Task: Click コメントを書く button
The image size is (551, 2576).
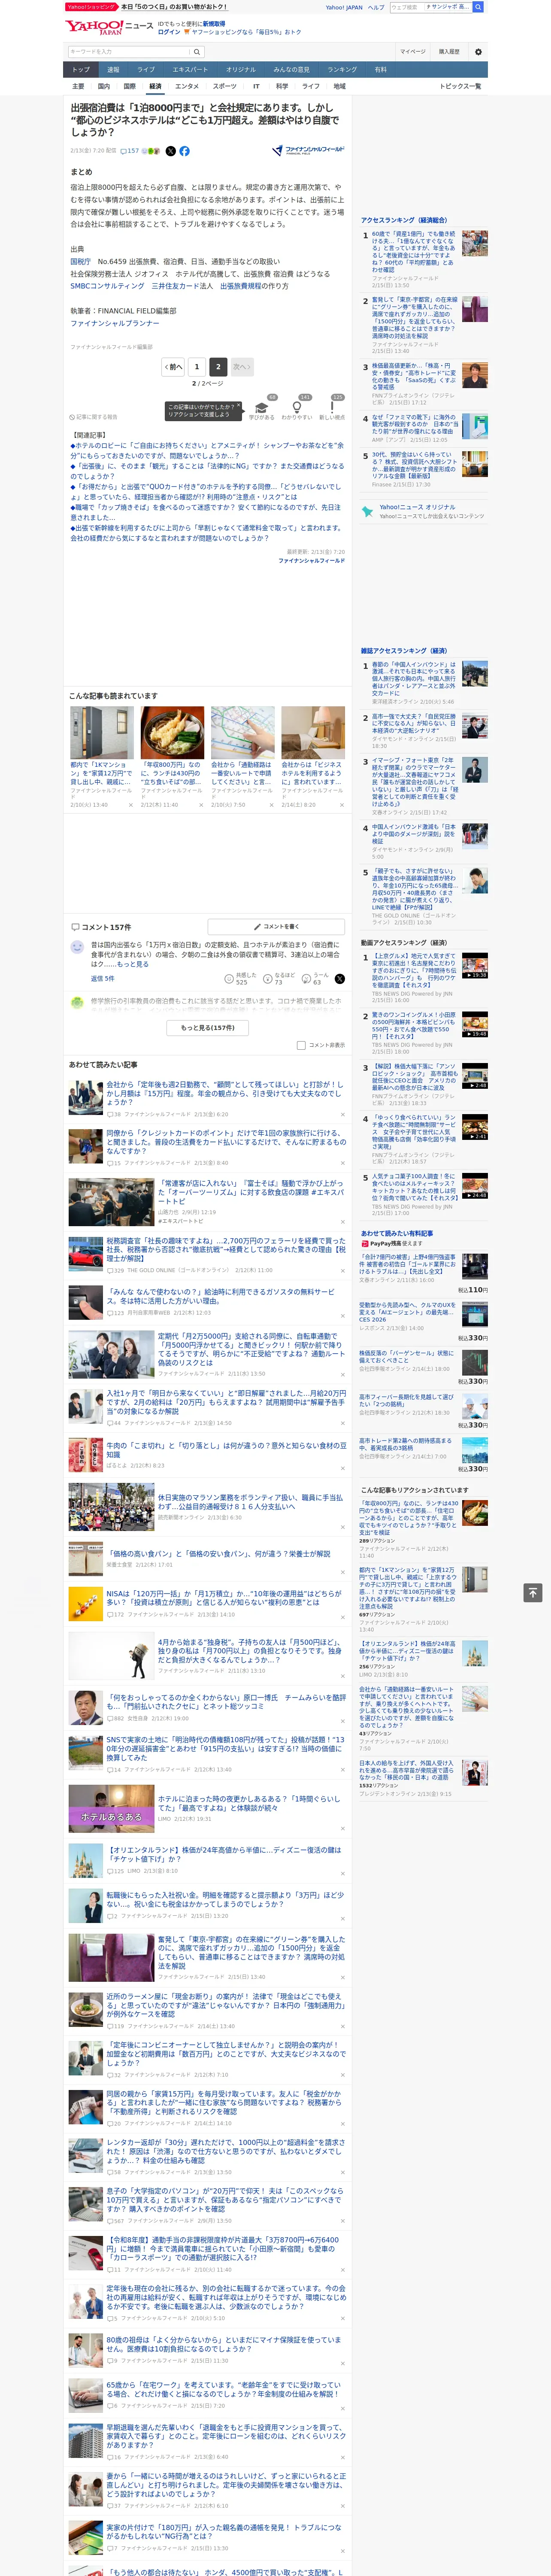Action: pos(276,927)
